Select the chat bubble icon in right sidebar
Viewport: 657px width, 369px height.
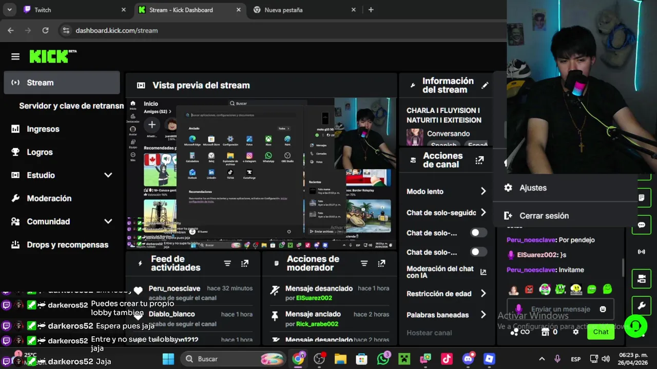tap(641, 225)
